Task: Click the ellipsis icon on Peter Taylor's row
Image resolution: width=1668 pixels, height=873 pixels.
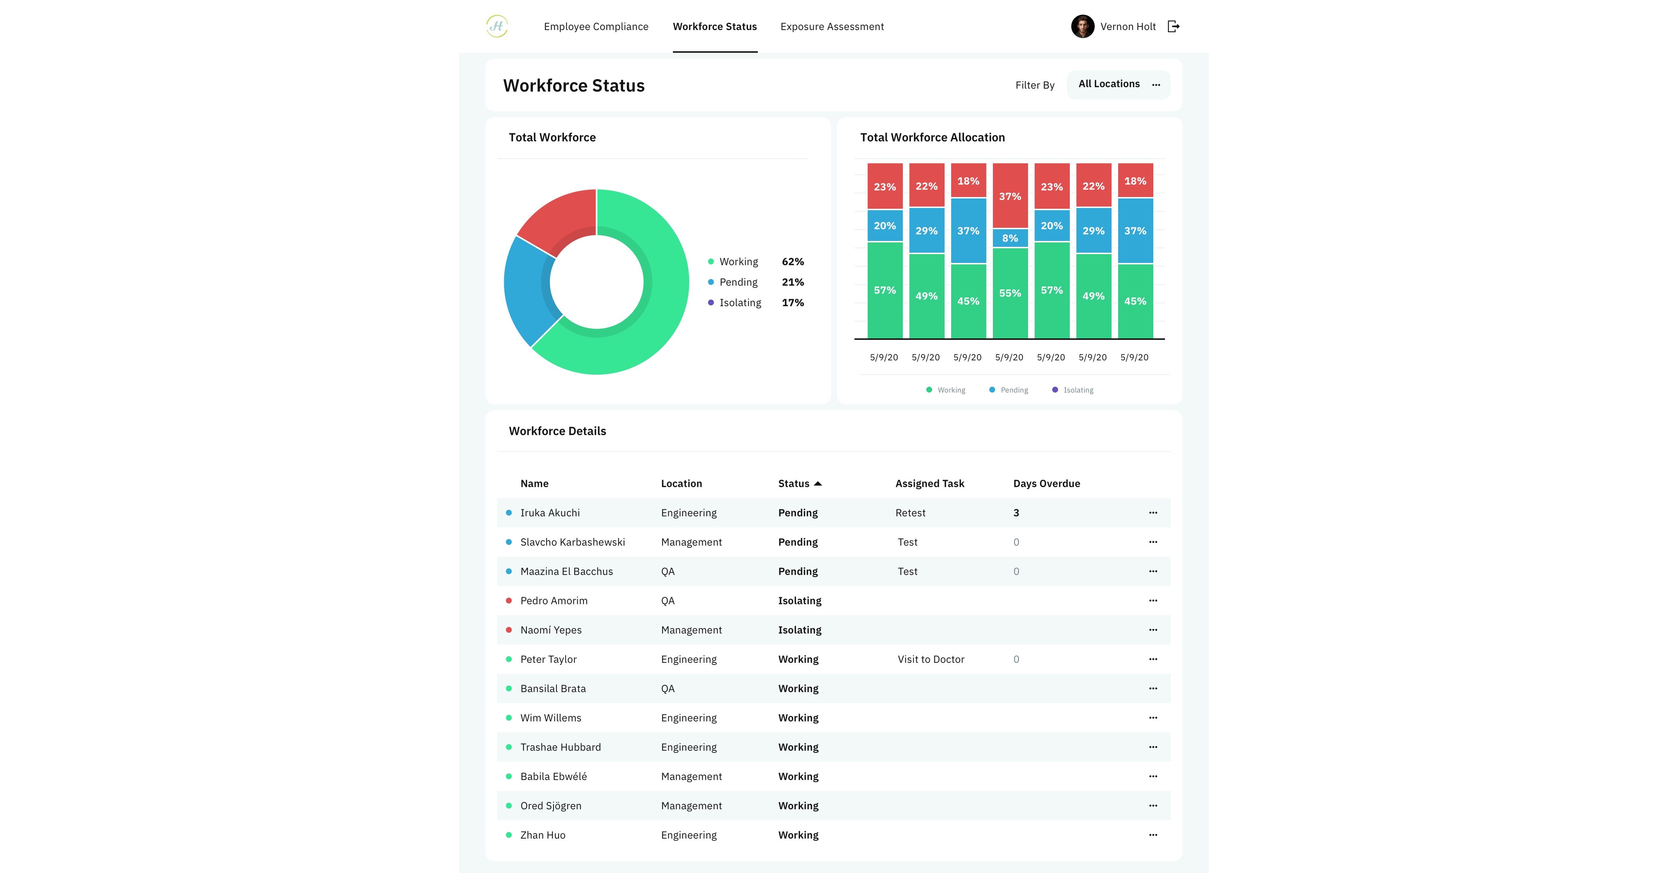Action: 1153,659
